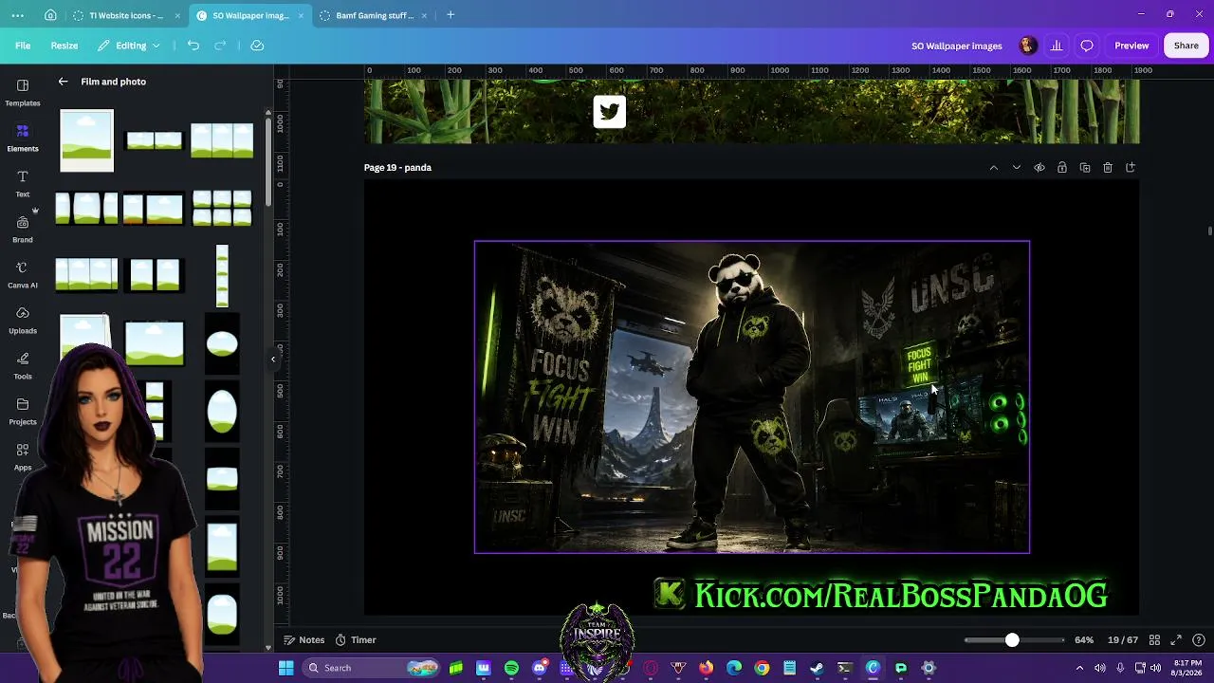Viewport: 1214px width, 683px height.
Task: Open Canva AI from sidebar
Action: click(x=23, y=273)
